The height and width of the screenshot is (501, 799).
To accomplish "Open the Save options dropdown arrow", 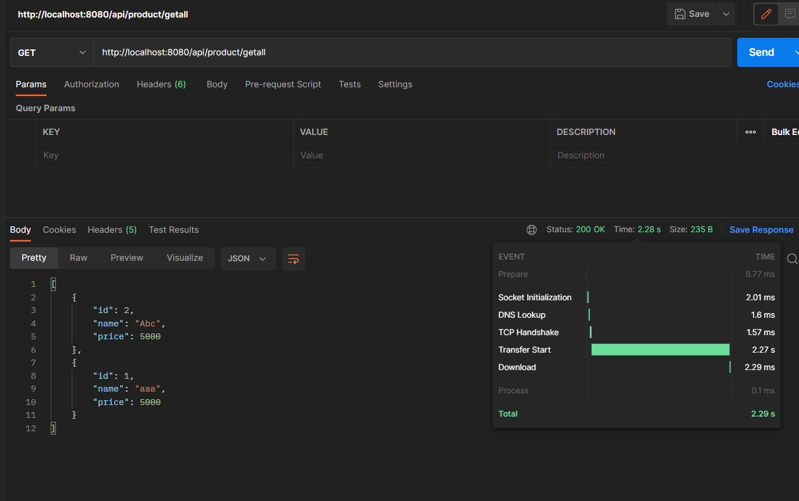I will pos(726,14).
